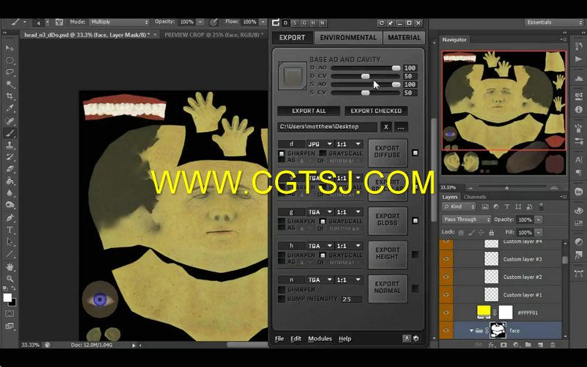Click the D AO slider handle
The width and height of the screenshot is (587, 367).
[395, 68]
